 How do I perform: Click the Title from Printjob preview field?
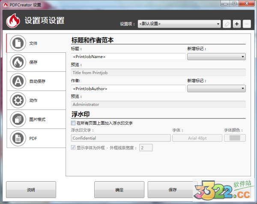158,73
